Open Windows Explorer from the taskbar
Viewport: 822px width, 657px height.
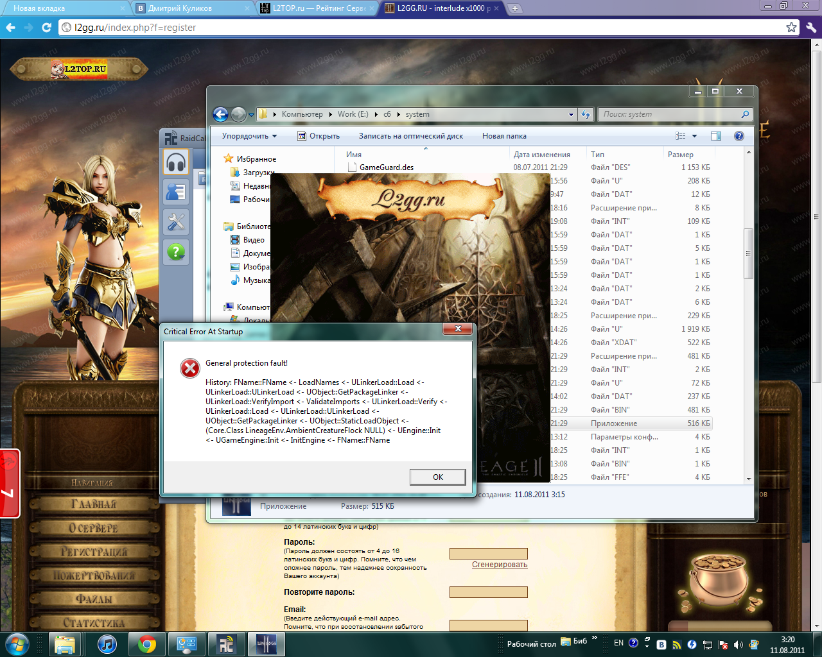(65, 644)
